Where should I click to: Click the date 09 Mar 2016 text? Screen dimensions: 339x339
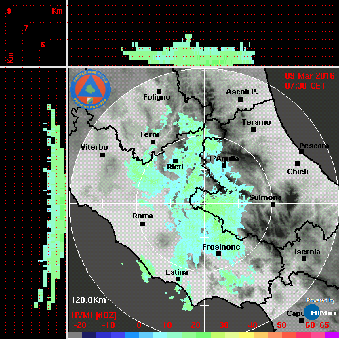[310, 76]
